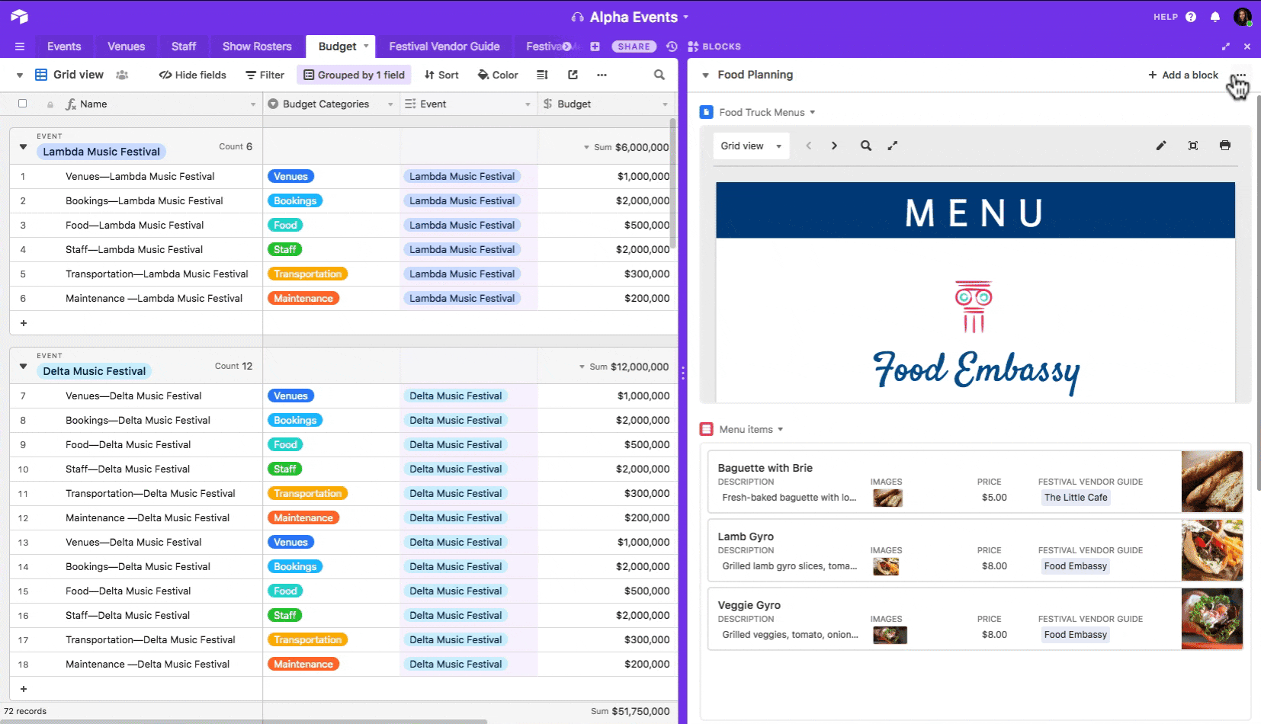Screen dimensions: 1261x724
Task: Switch to the Events tab
Action: (x=64, y=46)
